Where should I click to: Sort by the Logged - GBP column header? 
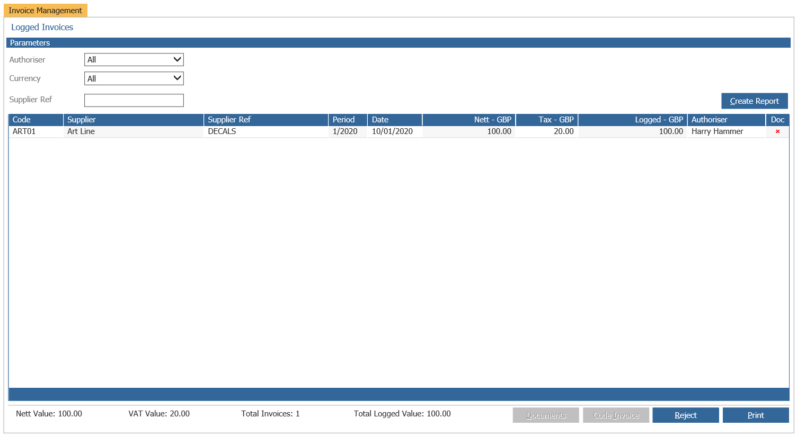pos(633,120)
